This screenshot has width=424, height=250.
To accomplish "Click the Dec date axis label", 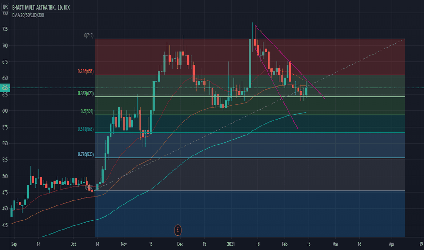I will (x=180, y=244).
